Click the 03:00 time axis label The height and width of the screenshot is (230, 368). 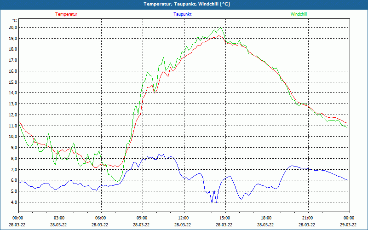(59, 218)
